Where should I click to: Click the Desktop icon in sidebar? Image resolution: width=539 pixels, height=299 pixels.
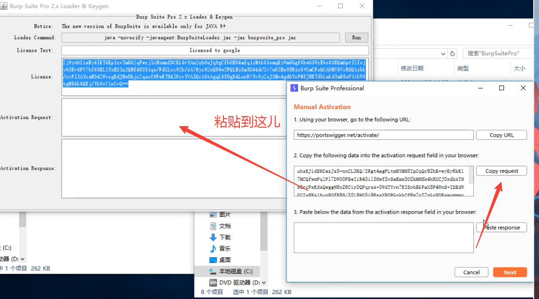click(x=213, y=260)
